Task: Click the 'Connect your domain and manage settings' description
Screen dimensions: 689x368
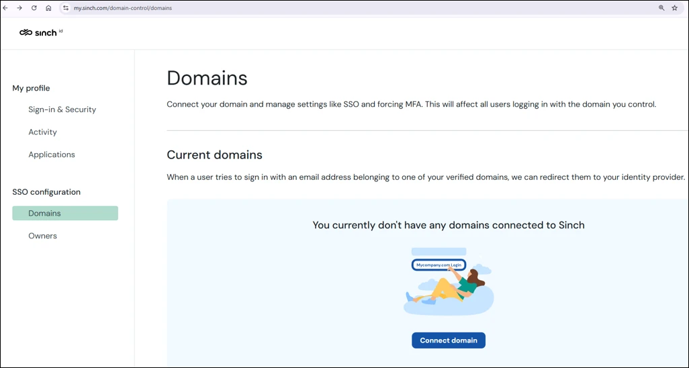Action: [411, 105]
